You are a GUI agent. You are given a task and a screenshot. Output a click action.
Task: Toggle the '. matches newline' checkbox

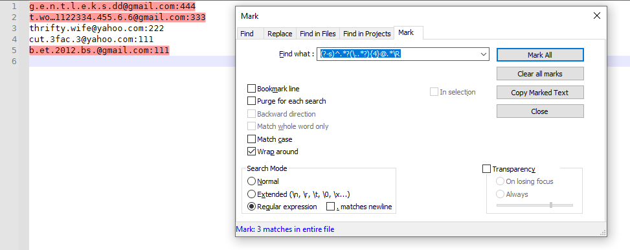331,207
